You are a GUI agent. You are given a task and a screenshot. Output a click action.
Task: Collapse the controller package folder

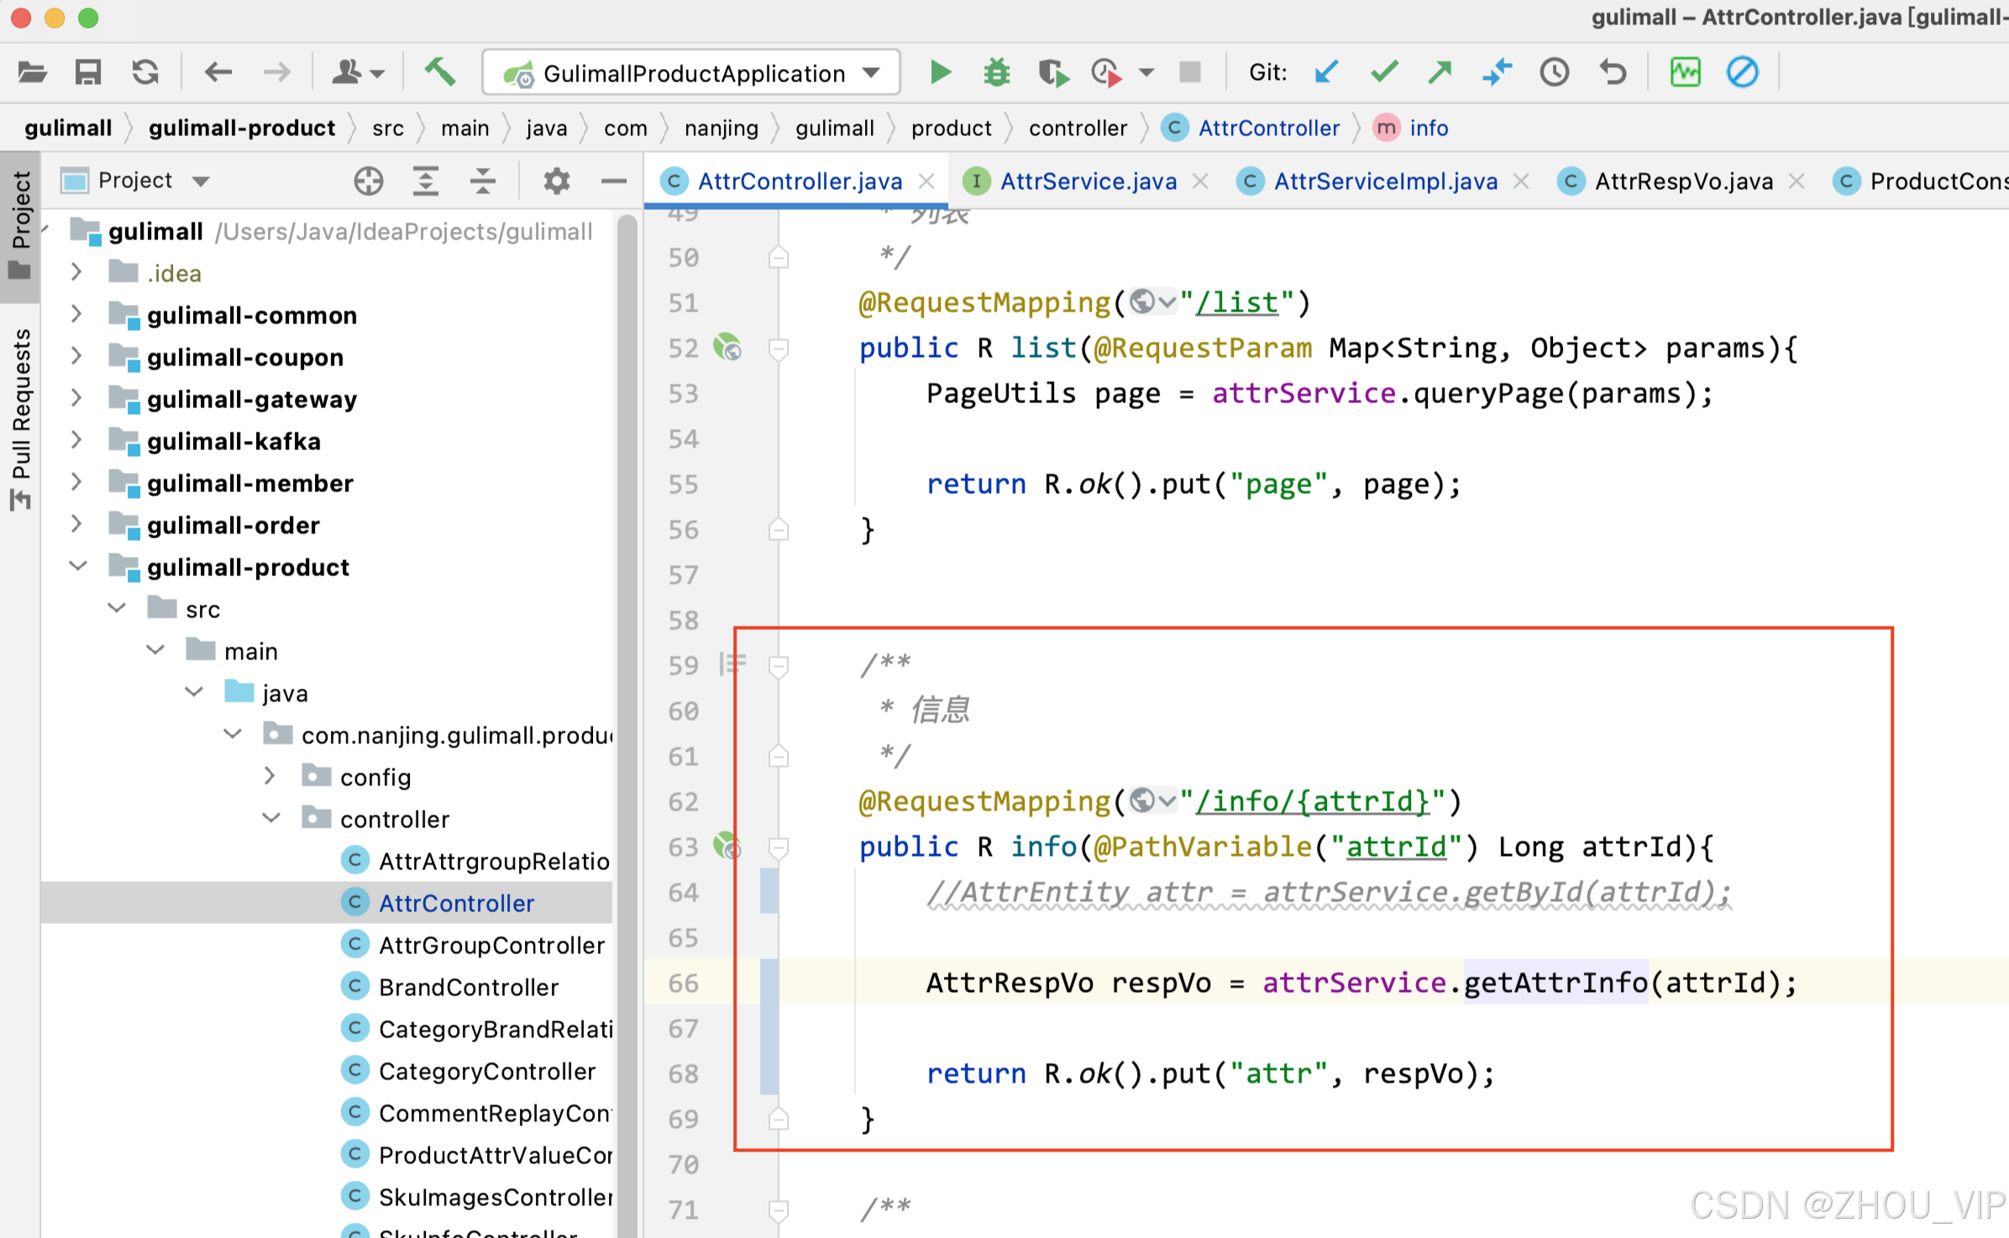[270, 819]
